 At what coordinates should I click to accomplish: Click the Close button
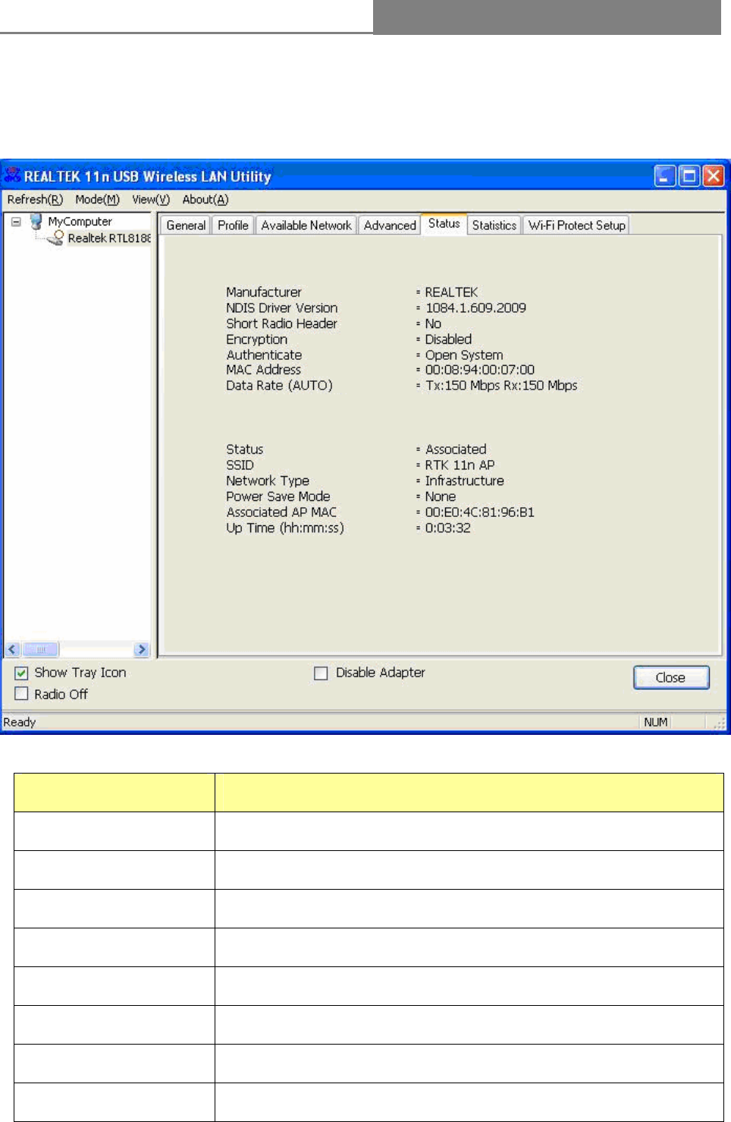(671, 677)
